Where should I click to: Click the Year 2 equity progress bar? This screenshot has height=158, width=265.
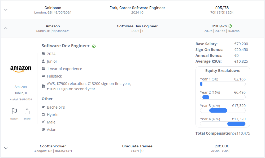tap(223, 97)
